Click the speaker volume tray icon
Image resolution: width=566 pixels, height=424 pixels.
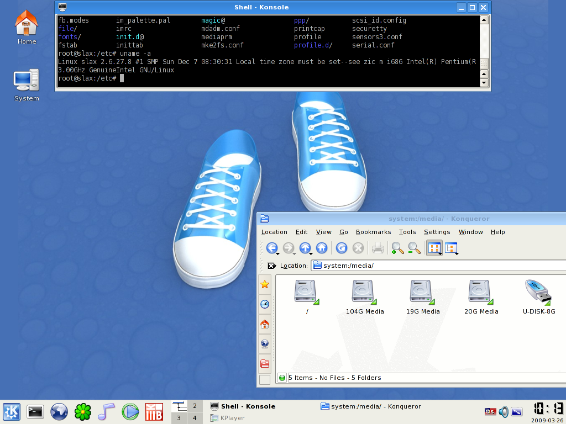coord(504,411)
